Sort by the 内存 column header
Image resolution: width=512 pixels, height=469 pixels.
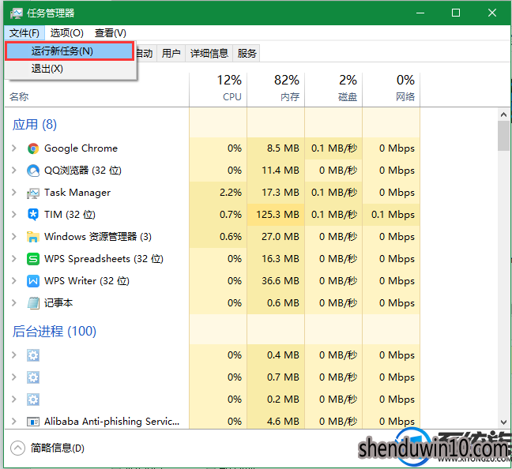276,88
